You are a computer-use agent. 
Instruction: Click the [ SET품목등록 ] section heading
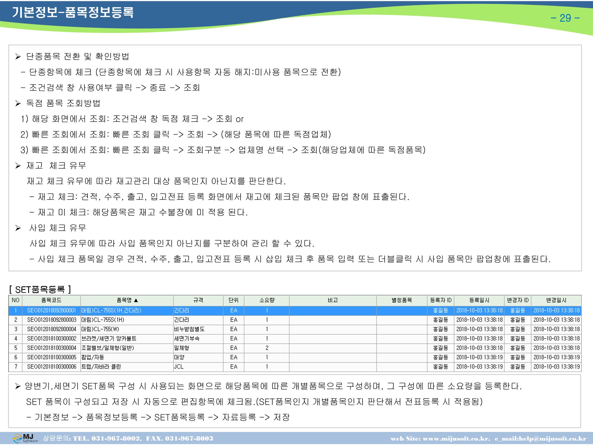pos(40,289)
